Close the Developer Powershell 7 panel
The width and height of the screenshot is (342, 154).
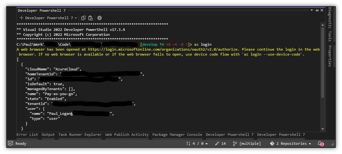322,10
